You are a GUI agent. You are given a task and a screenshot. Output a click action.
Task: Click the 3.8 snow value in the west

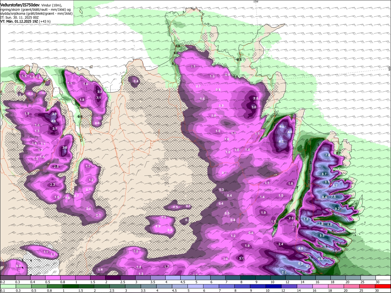click(64, 147)
